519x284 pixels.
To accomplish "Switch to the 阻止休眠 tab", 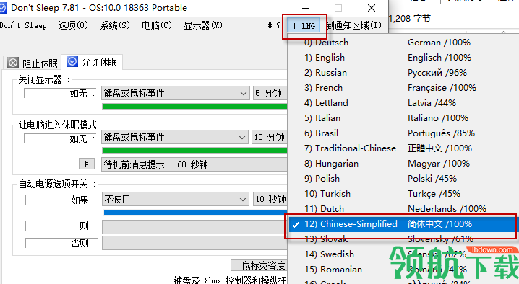I will point(33,63).
